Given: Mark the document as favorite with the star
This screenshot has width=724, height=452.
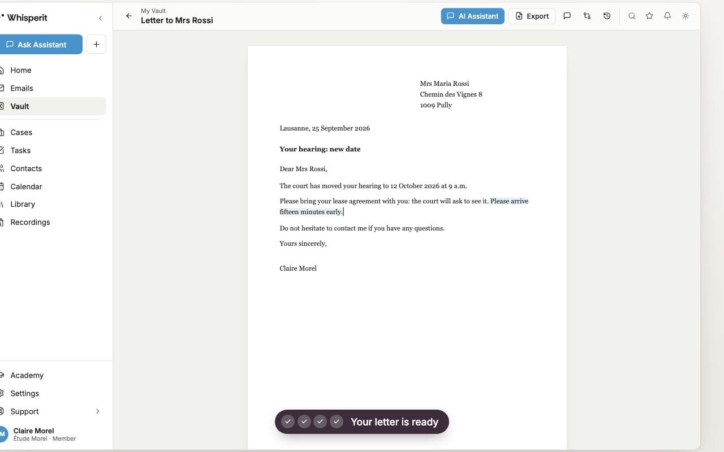Looking at the screenshot, I should pos(649,16).
